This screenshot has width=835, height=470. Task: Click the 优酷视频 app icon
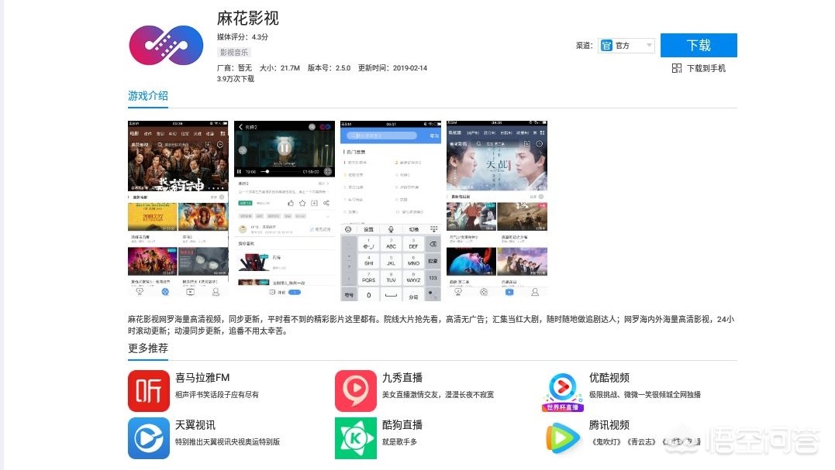point(563,391)
